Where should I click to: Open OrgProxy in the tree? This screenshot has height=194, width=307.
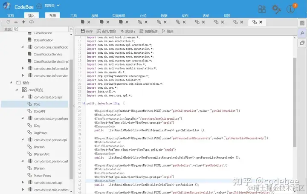click(x=41, y=133)
